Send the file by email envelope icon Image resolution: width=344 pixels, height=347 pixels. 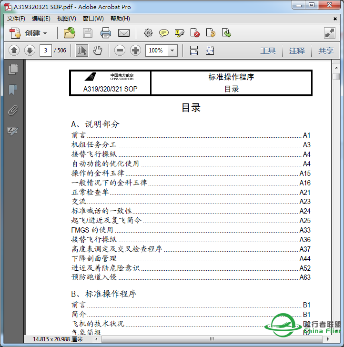[x=124, y=33]
